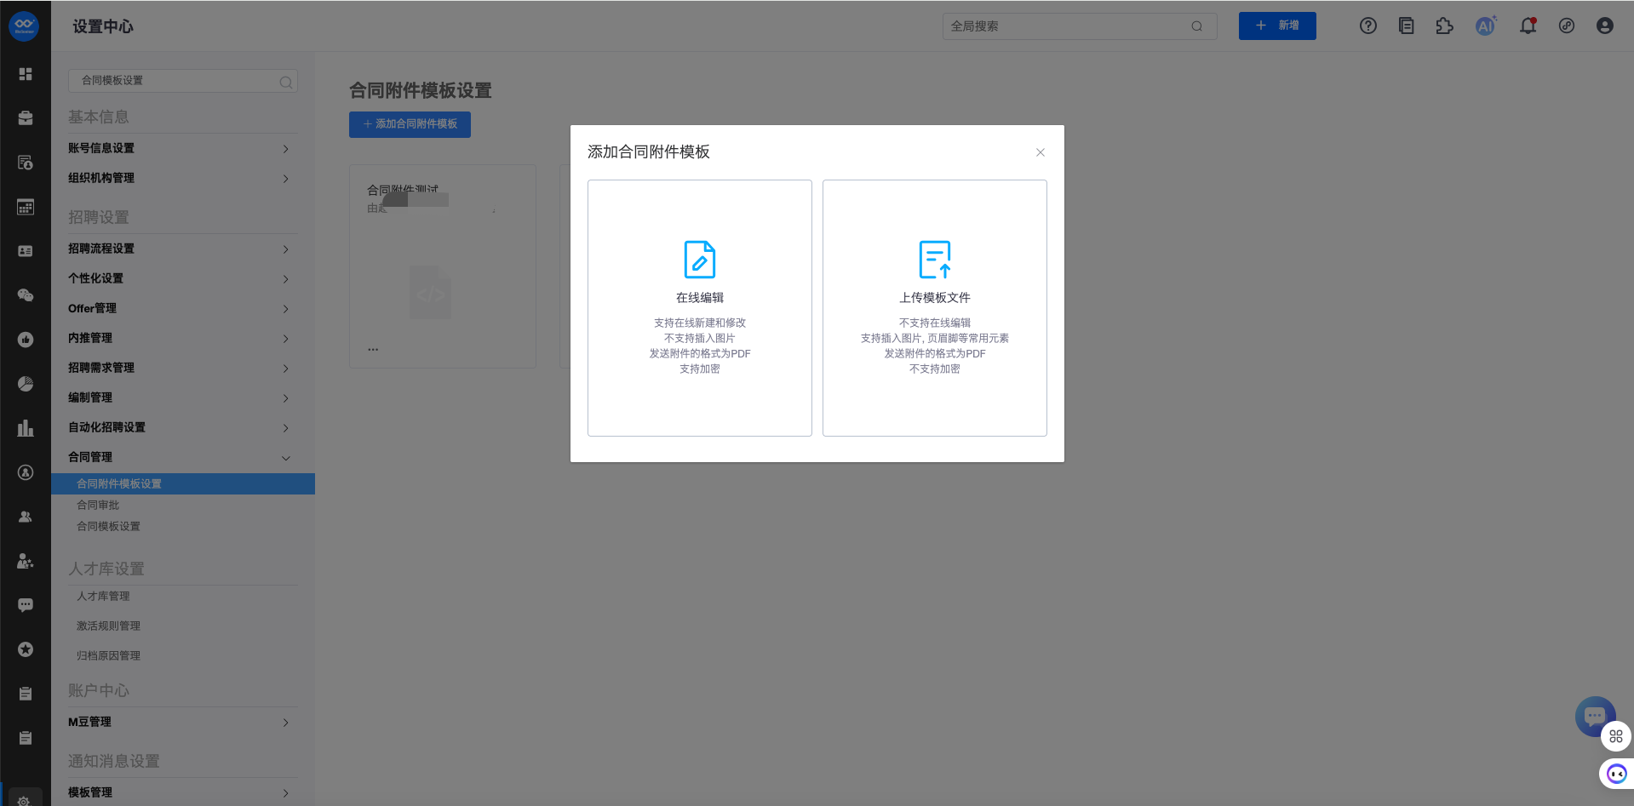This screenshot has height=806, width=1634.
Task: Collapse the 合同管理 section
Action: (x=183, y=457)
